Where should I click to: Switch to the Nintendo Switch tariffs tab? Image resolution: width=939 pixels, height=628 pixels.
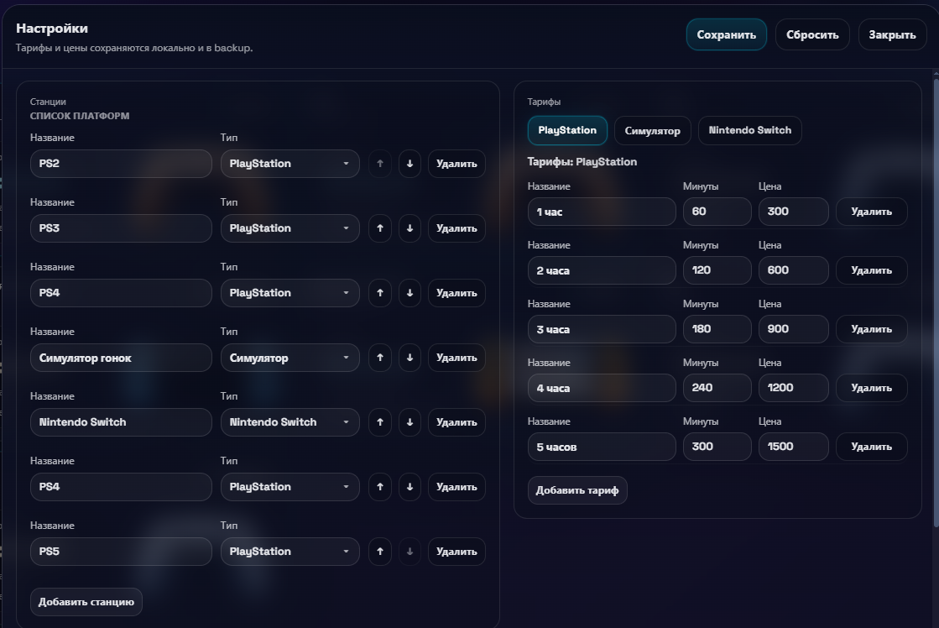(x=749, y=131)
